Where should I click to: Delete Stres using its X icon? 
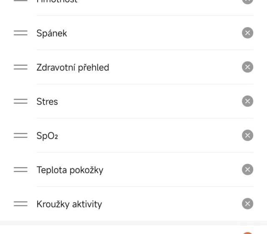pyautogui.click(x=247, y=102)
